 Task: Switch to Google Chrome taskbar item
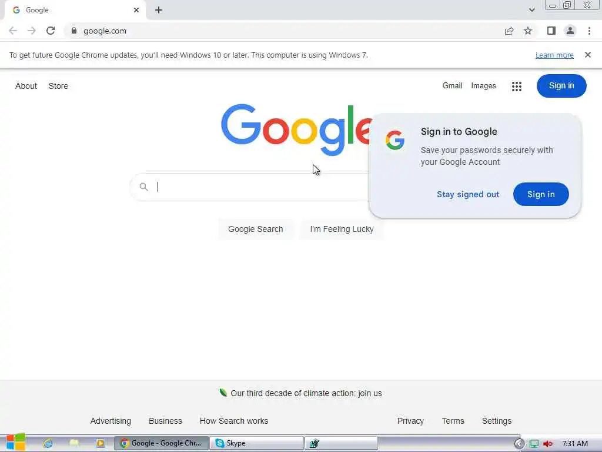pos(162,443)
